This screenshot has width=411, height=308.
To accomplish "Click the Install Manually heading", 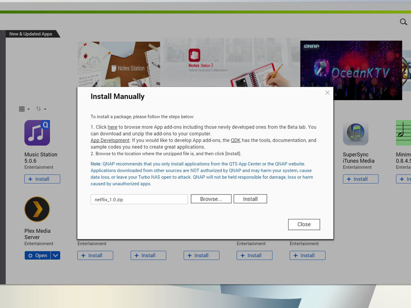I will click(118, 97).
